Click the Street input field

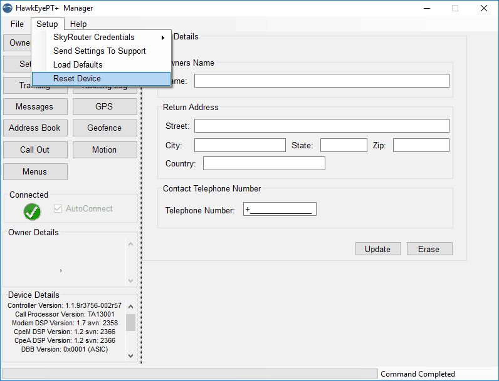coord(322,126)
